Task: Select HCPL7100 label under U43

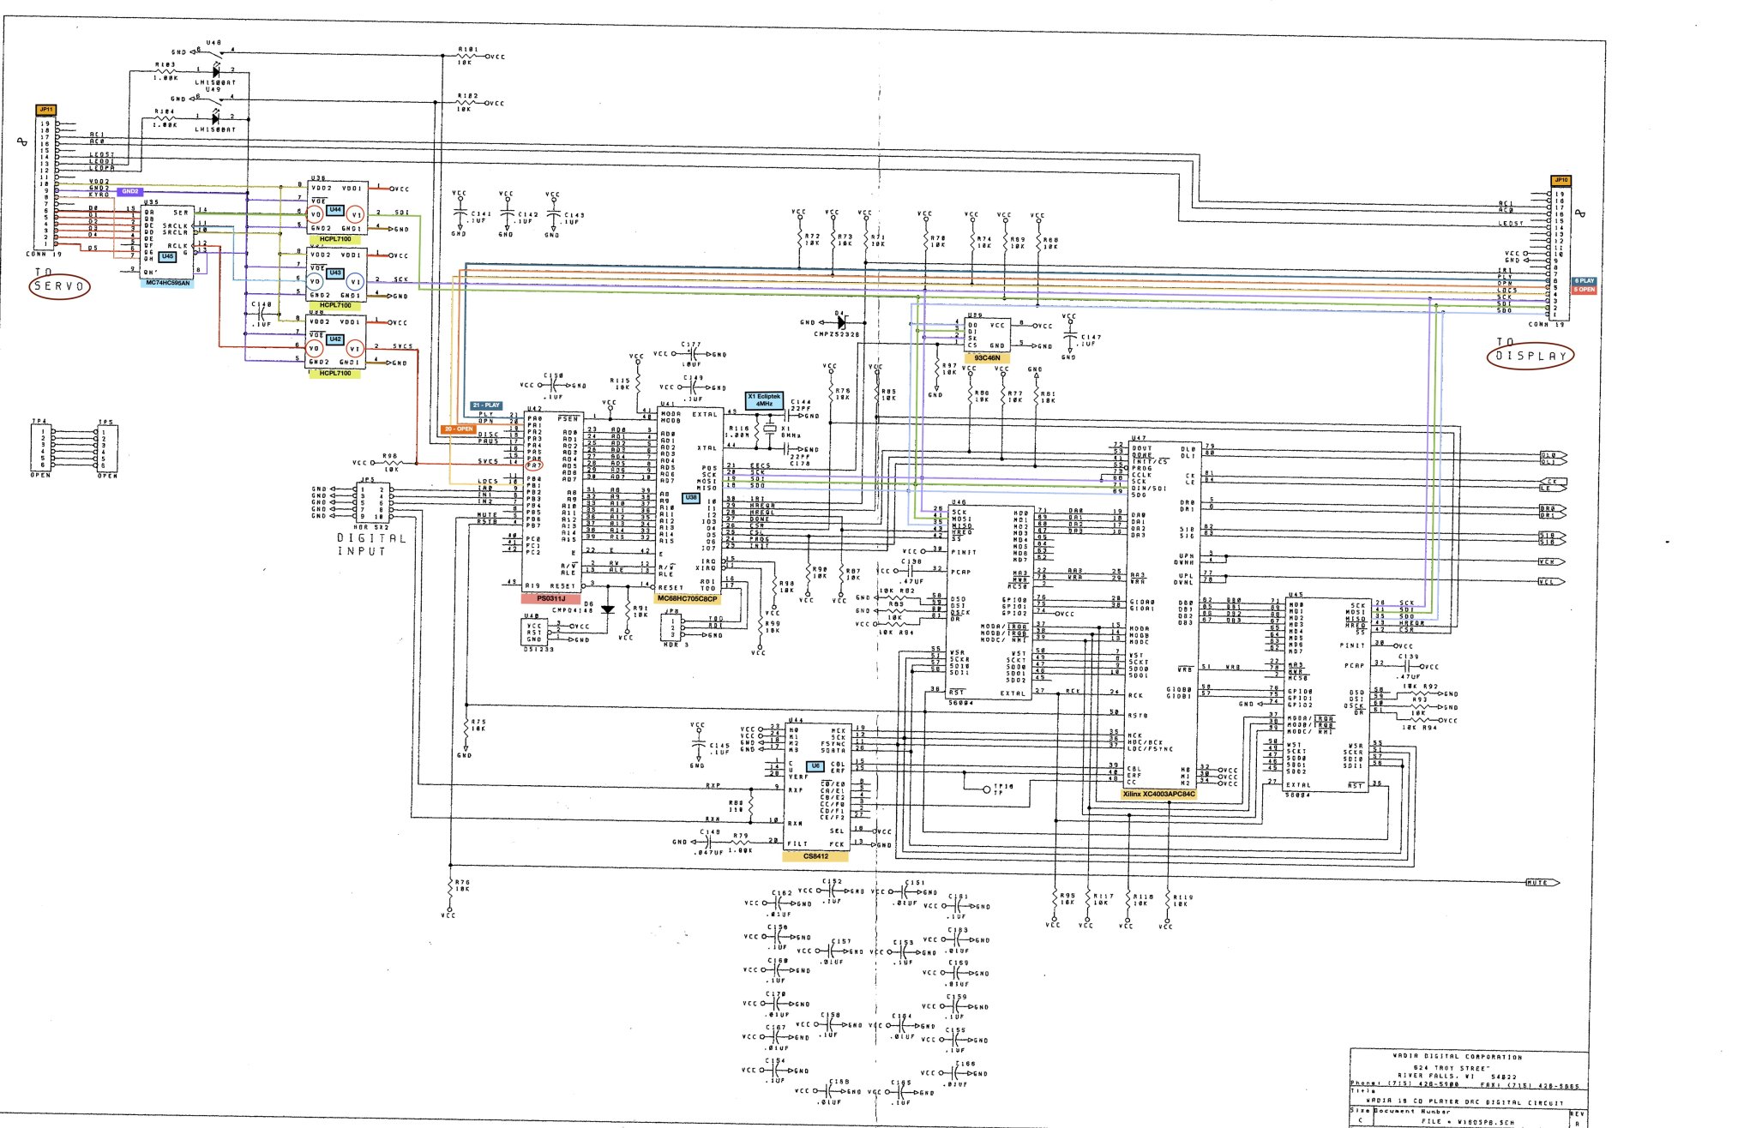Action: tap(335, 305)
